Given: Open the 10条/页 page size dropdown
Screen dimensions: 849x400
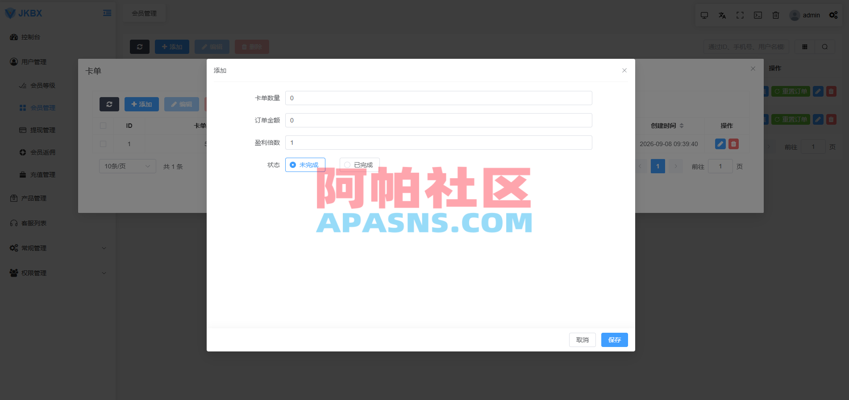Looking at the screenshot, I should pos(127,166).
